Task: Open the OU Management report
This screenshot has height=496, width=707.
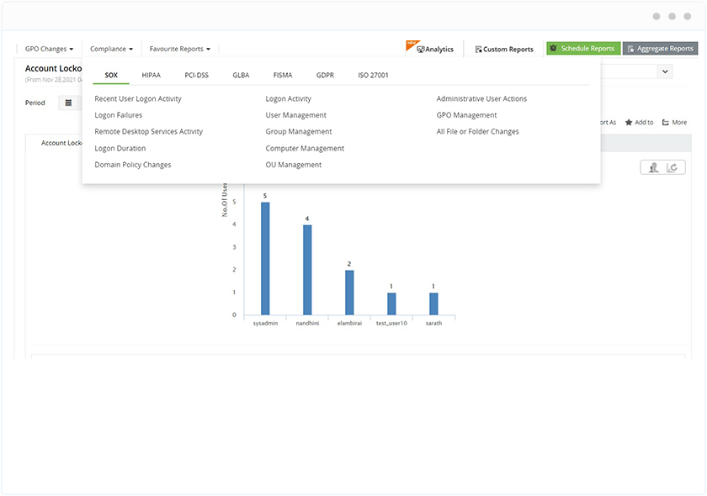Action: pos(294,165)
